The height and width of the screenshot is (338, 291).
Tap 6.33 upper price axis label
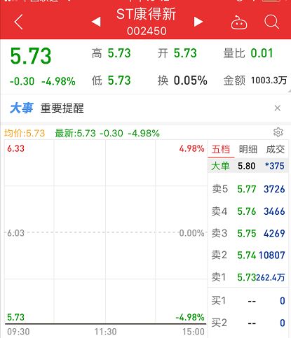click(x=15, y=148)
